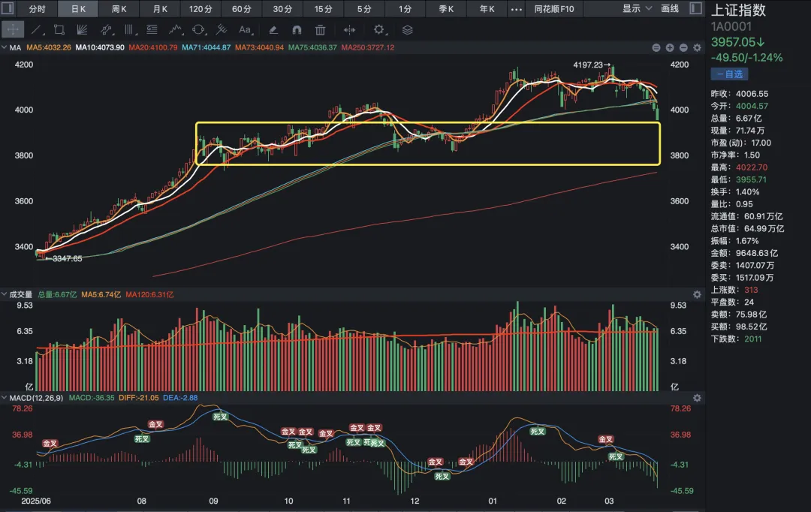This screenshot has height=512, width=811.
Task: Select the wave pattern drawing tool
Action: pos(175,30)
